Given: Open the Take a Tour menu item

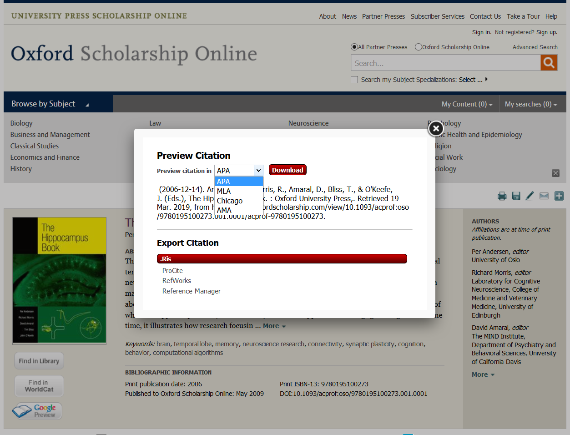Looking at the screenshot, I should pyautogui.click(x=523, y=16).
